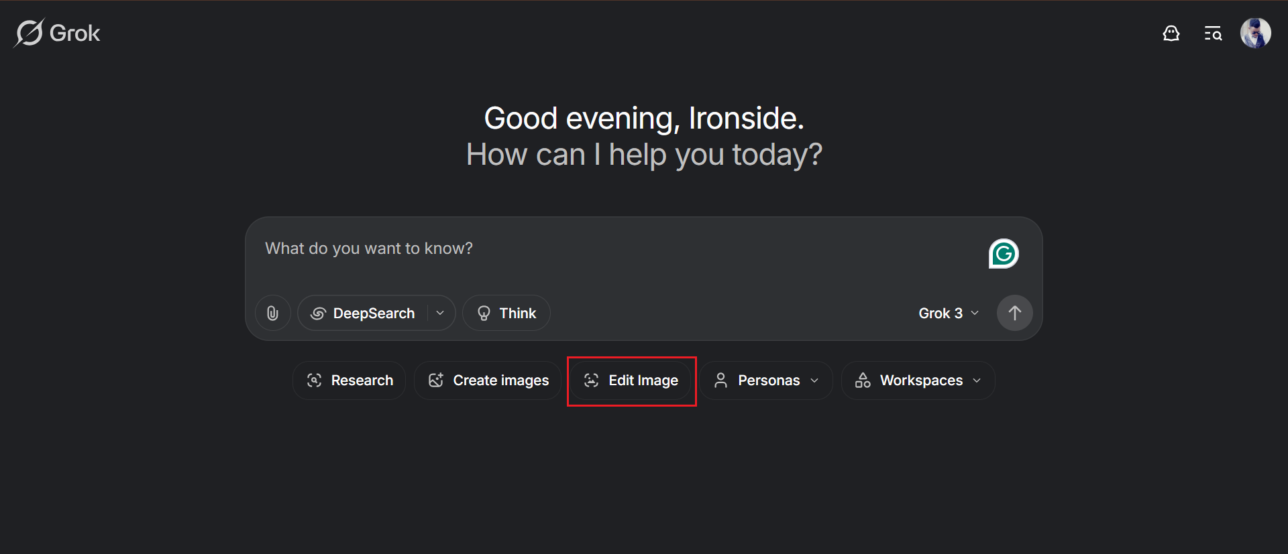Choose the Edit Image button

631,380
